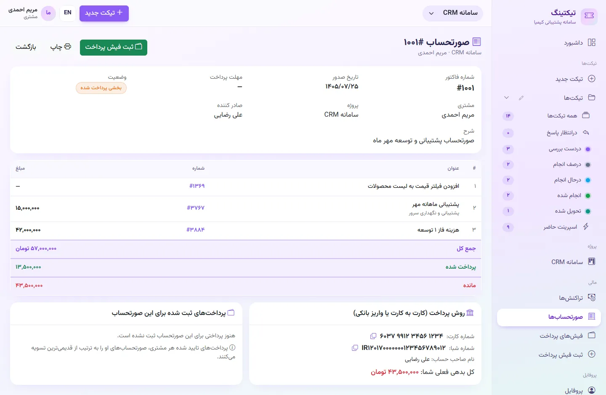Screen dimensions: 606x395
Task: Click the ticketing logo icon in sidebar
Action: 589,16
